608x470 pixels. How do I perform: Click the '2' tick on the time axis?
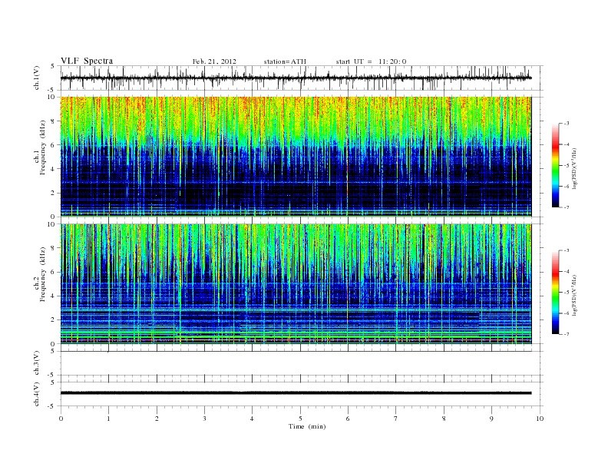[x=157, y=419]
